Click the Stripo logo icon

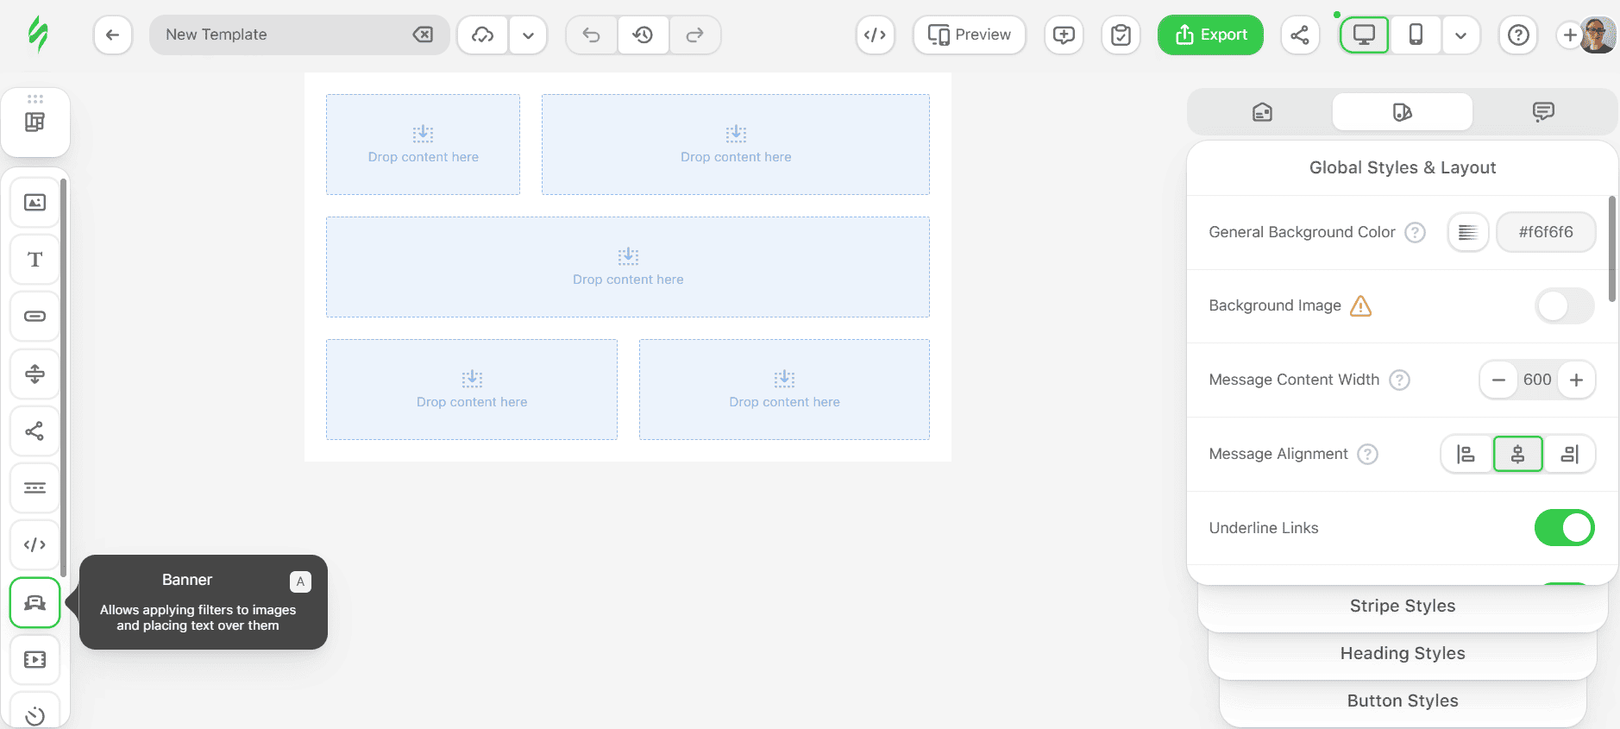[x=37, y=35]
